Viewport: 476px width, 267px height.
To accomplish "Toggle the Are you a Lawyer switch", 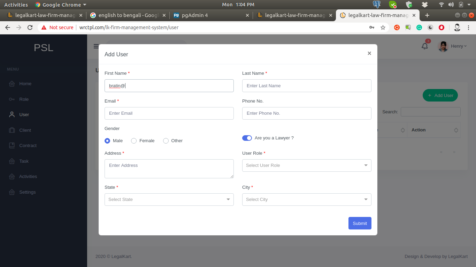I will [x=247, y=138].
